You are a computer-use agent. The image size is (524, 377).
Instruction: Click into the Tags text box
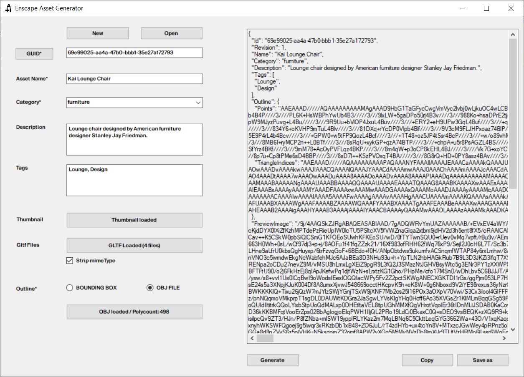134,180
